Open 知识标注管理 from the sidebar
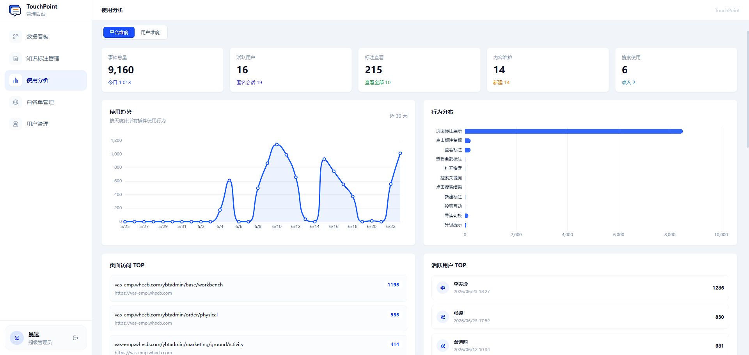The height and width of the screenshot is (355, 749). coord(46,58)
